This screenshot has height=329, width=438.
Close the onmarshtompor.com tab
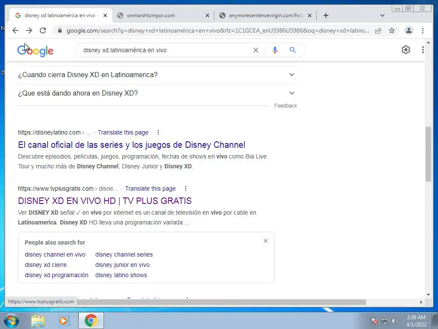point(207,15)
